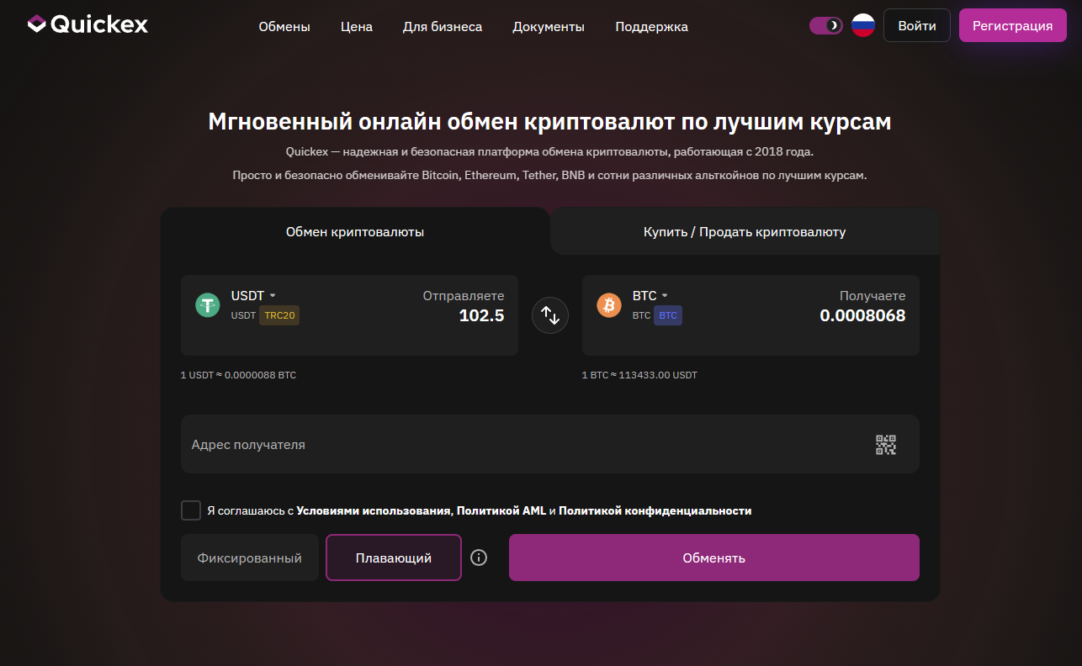Click the heading Мгновенный онлайн обмен криптовалют
This screenshot has width=1082, height=666.
[x=549, y=122]
